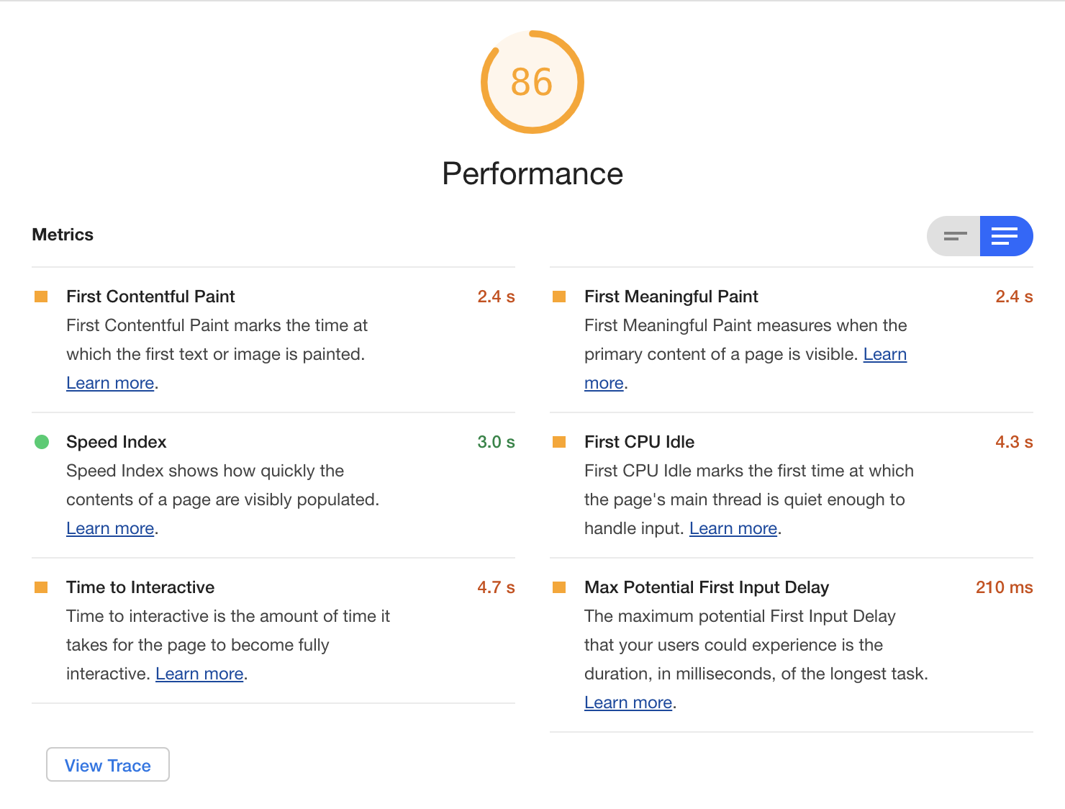The height and width of the screenshot is (809, 1065).
Task: Click orange square icon beside First Contentful Paint
Action: (41, 297)
